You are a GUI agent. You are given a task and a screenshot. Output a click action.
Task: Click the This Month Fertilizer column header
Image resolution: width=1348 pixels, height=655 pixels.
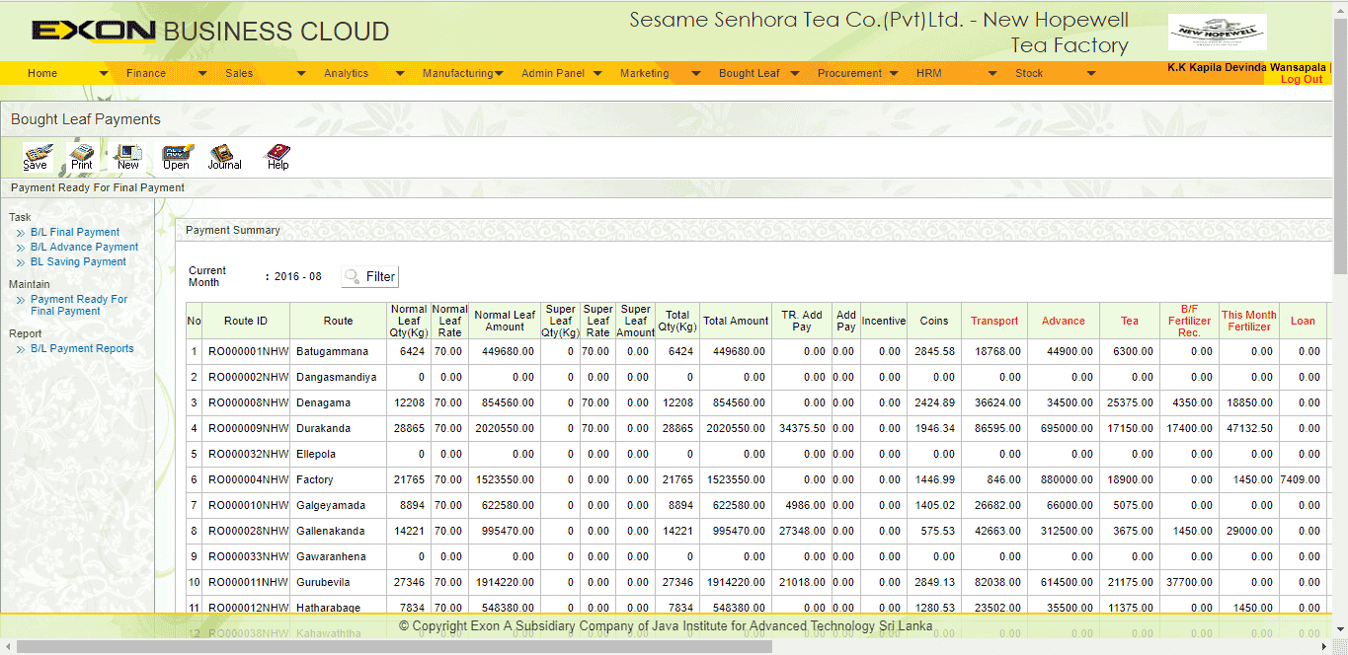tap(1249, 322)
